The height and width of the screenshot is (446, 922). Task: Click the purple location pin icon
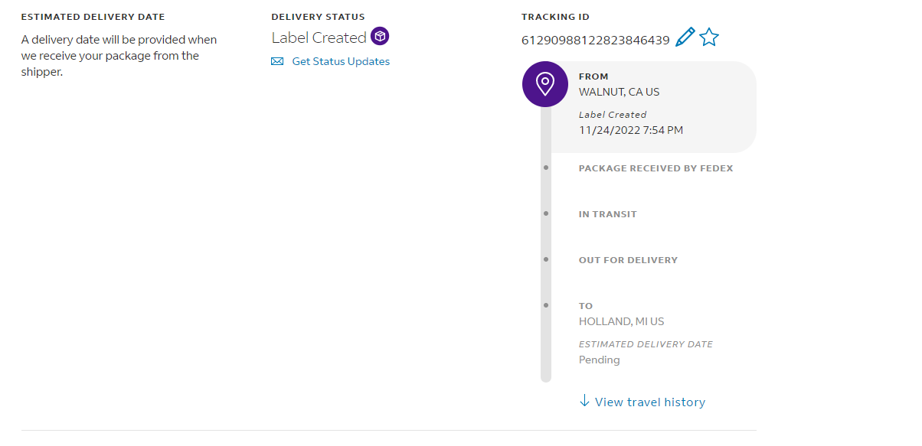(544, 83)
